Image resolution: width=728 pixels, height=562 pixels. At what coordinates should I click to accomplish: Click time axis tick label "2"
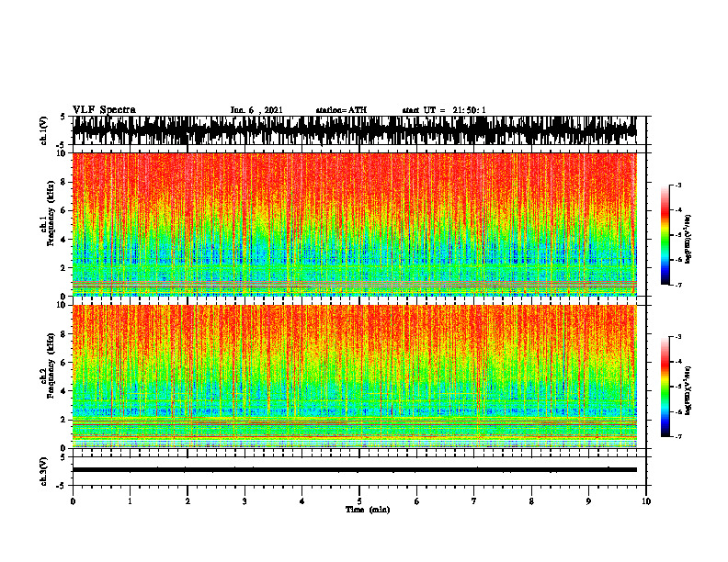coord(188,501)
